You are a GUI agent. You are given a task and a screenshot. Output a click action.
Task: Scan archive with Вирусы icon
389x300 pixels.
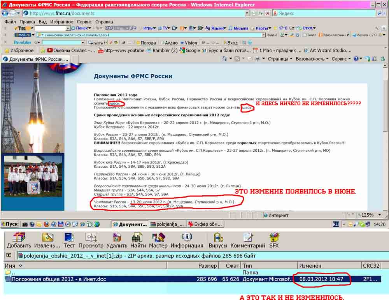tap(218, 237)
